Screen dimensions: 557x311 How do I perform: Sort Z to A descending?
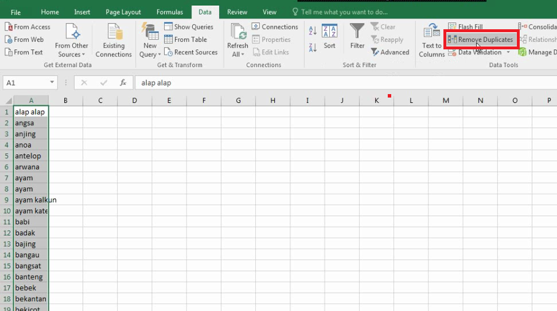tap(313, 48)
